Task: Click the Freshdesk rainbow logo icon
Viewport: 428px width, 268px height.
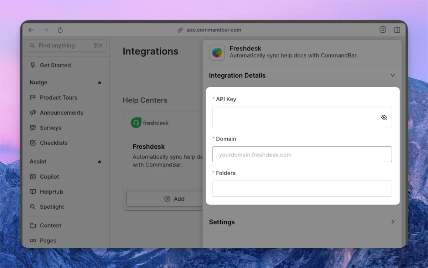Action: point(217,53)
